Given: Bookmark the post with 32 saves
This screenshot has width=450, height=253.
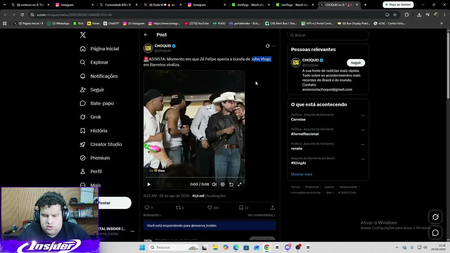Looking at the screenshot, I should (x=244, y=208).
